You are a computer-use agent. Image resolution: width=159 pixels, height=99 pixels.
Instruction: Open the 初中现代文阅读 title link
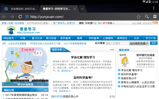coord(145,55)
